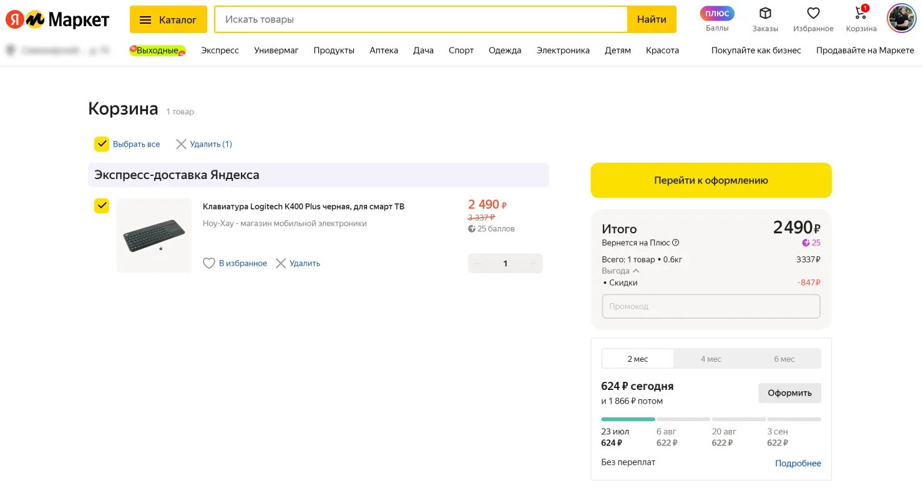Click the 25 баллов points icon under price
The image size is (923, 501).
pos(472,229)
